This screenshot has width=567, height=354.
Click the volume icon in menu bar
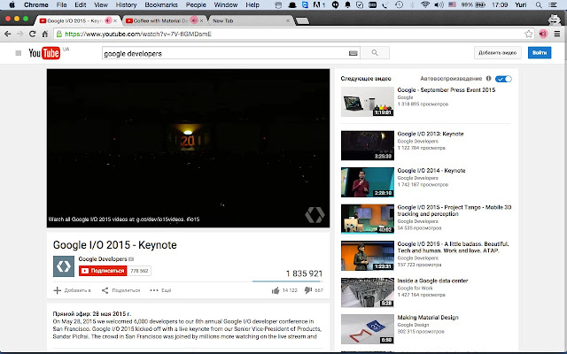(x=439, y=4)
